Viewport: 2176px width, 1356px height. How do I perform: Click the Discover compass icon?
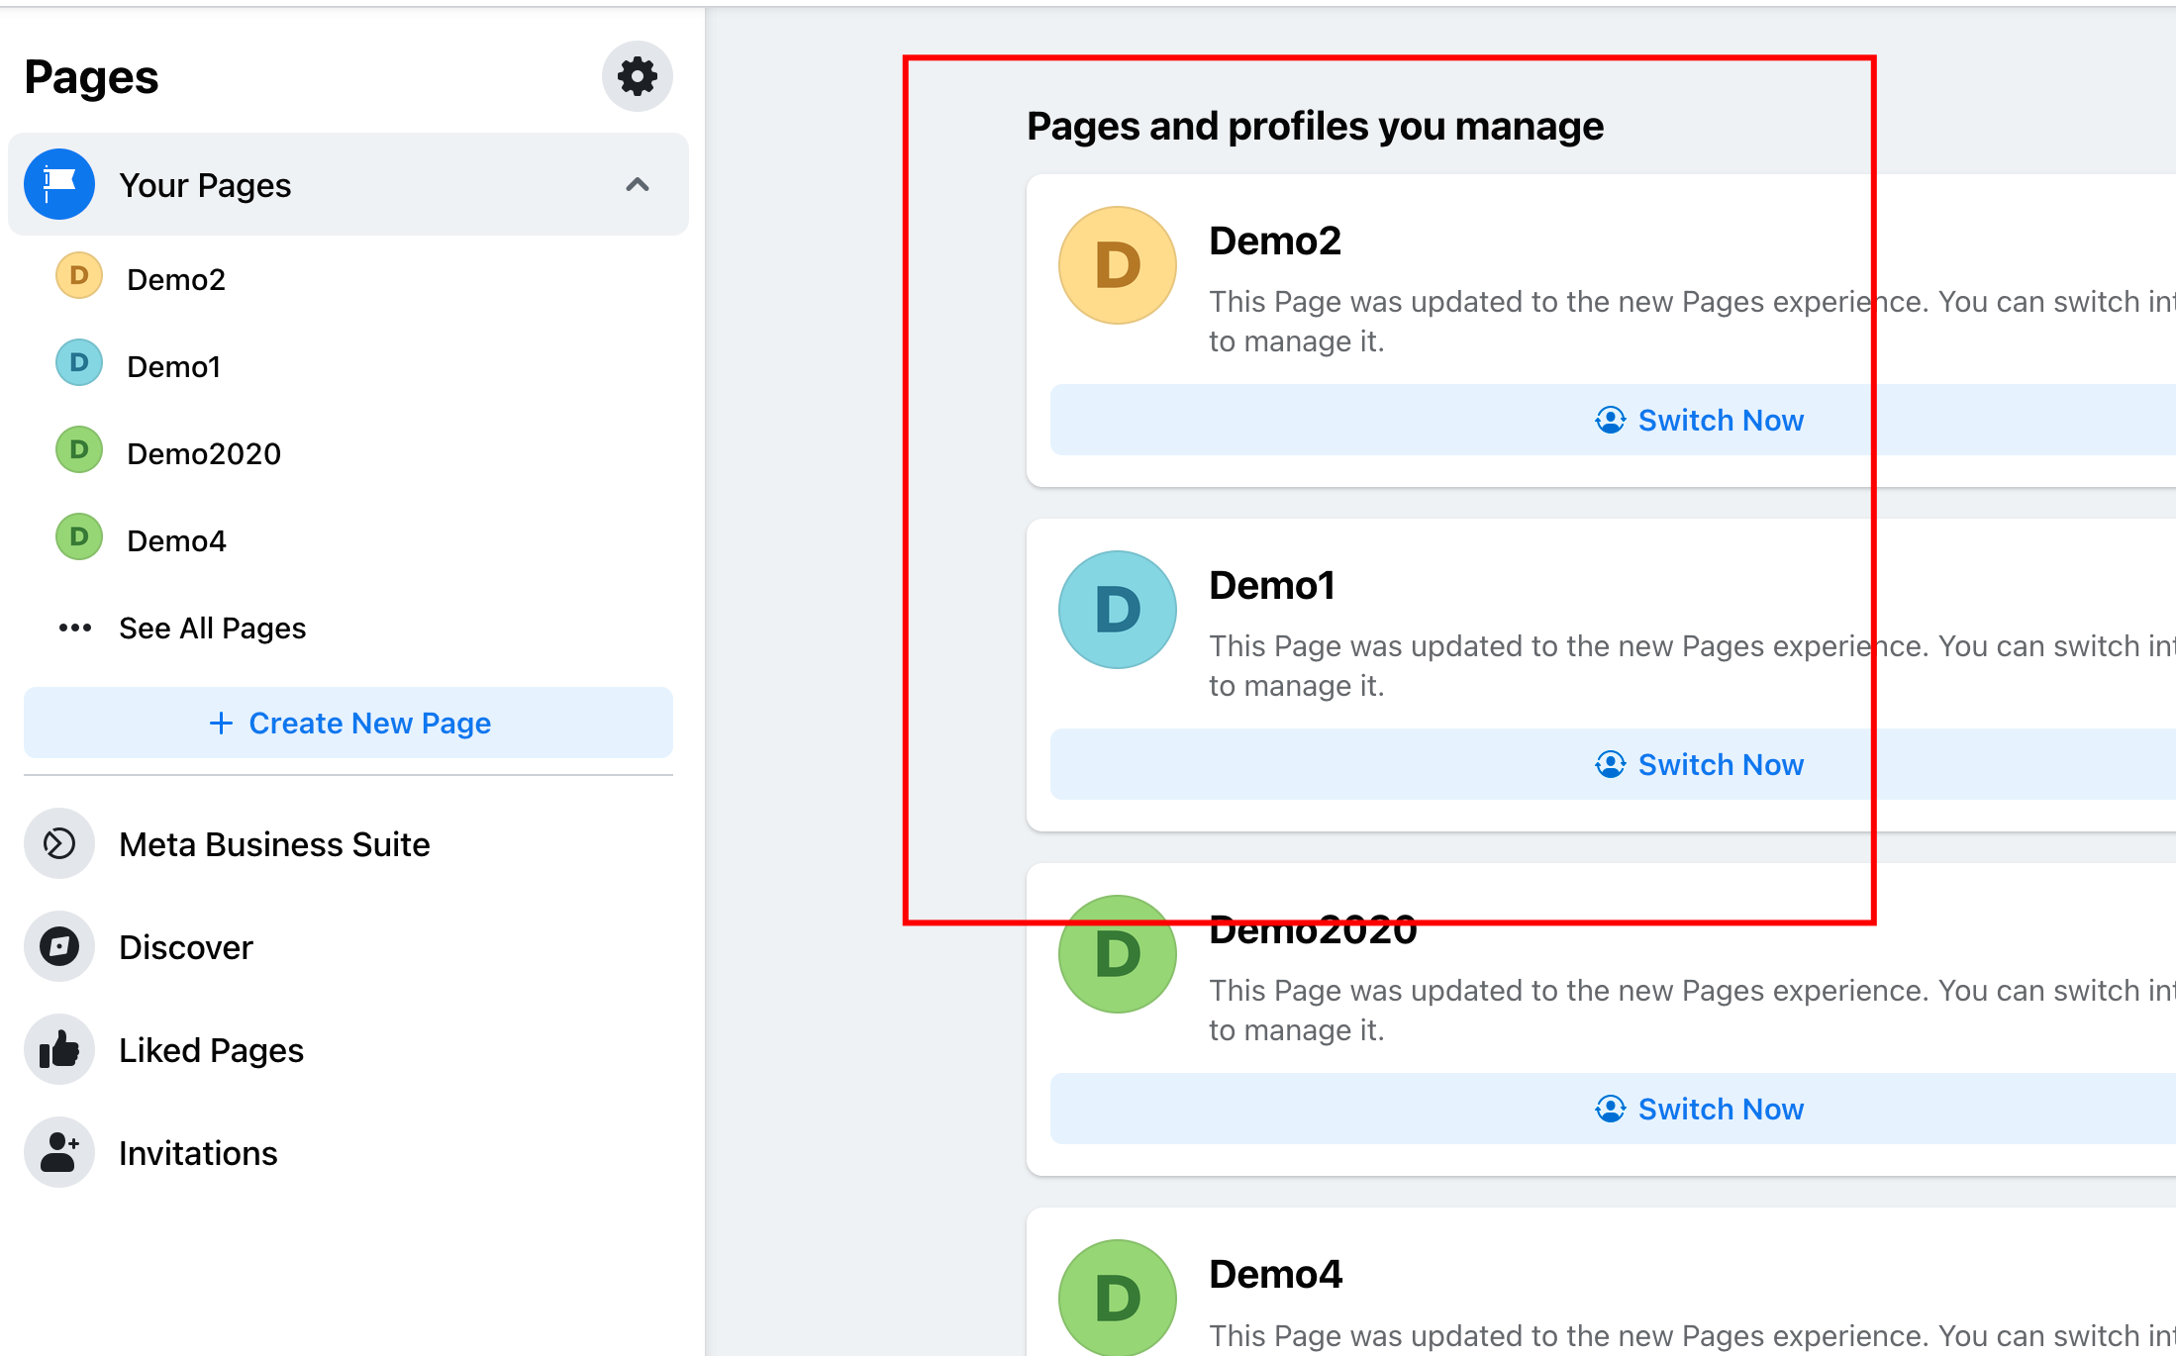(x=59, y=947)
